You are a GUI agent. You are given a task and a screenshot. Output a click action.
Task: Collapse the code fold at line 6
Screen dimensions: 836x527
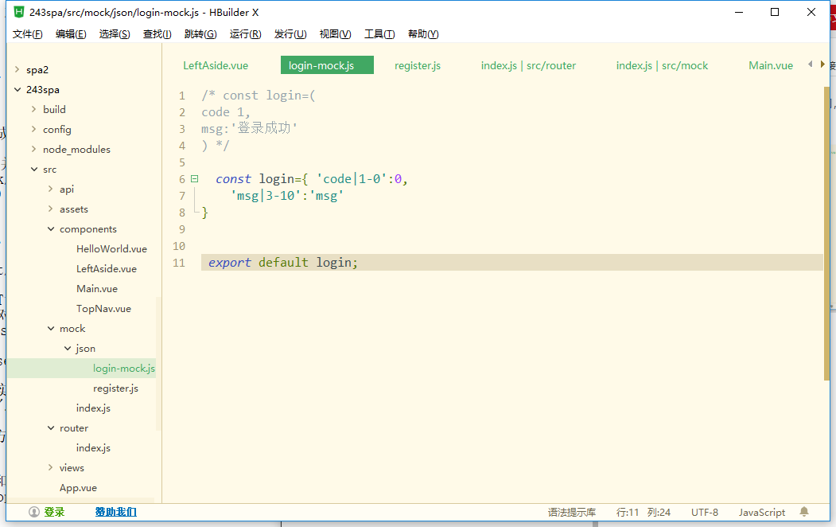click(x=195, y=179)
